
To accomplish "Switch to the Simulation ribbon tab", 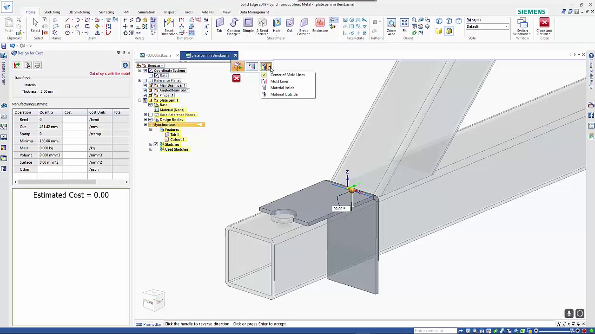I will coord(146,12).
